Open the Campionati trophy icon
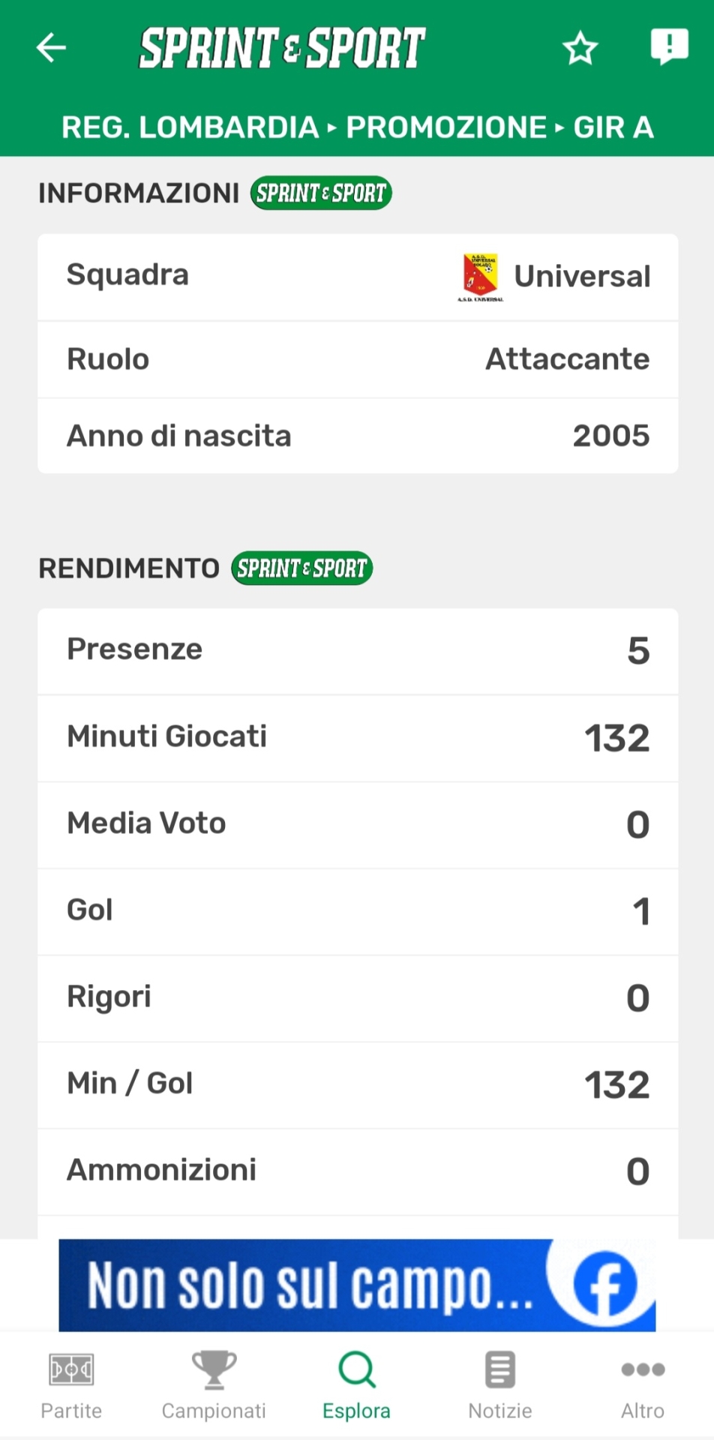 tap(214, 1369)
